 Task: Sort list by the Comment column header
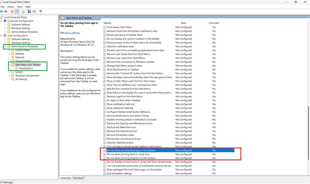click(x=214, y=23)
